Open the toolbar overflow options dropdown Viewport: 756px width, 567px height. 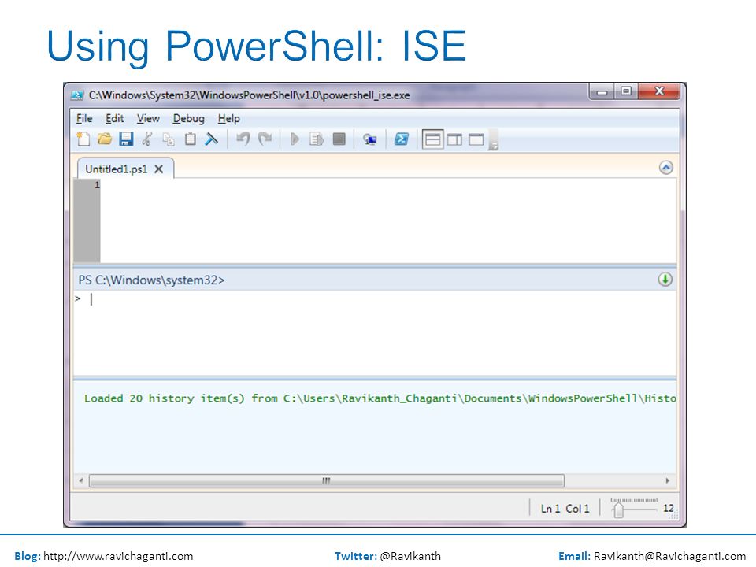point(493,140)
